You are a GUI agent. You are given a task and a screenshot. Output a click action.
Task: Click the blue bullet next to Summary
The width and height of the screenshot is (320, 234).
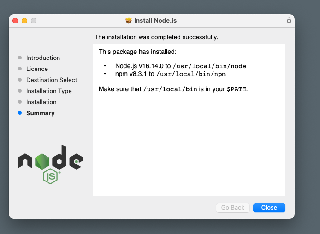20,113
